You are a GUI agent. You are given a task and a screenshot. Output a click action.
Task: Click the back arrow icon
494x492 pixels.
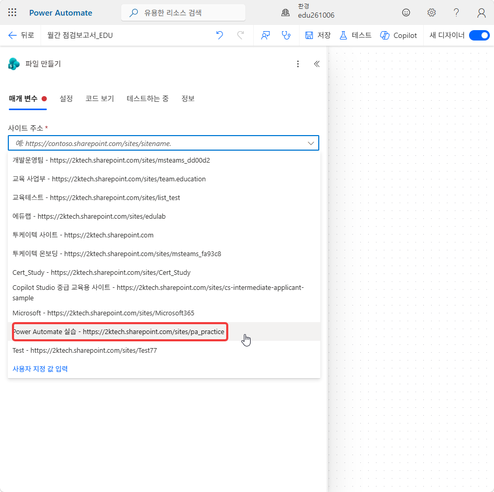[x=12, y=35]
